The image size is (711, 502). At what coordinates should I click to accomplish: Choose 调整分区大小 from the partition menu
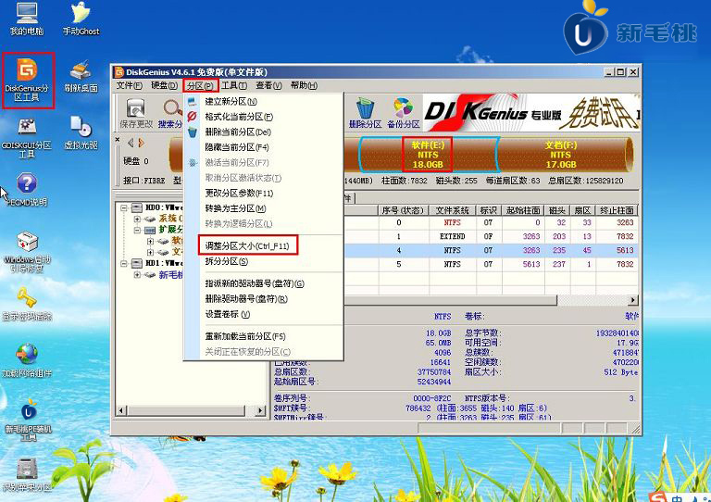coord(245,245)
